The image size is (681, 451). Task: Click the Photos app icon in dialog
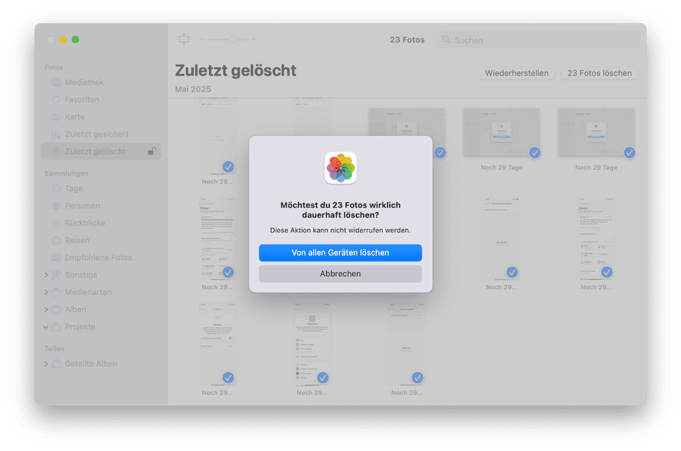tap(340, 168)
